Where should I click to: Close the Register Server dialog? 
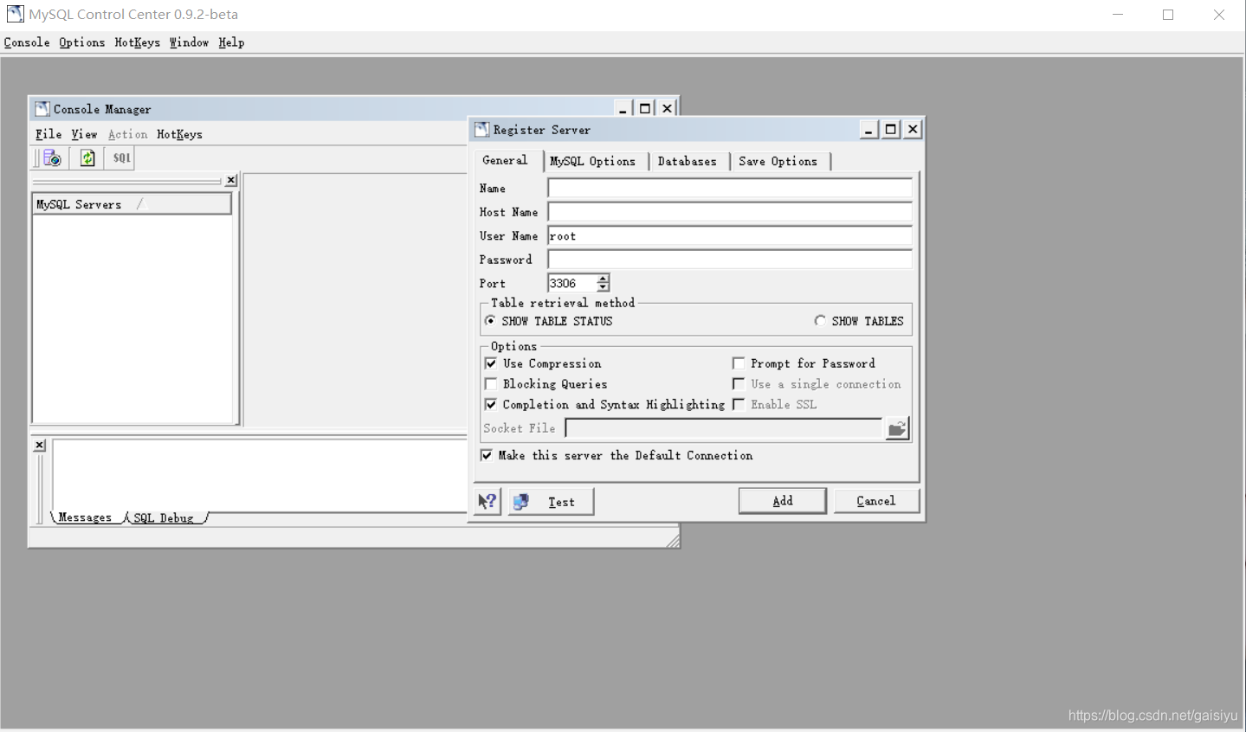[913, 129]
